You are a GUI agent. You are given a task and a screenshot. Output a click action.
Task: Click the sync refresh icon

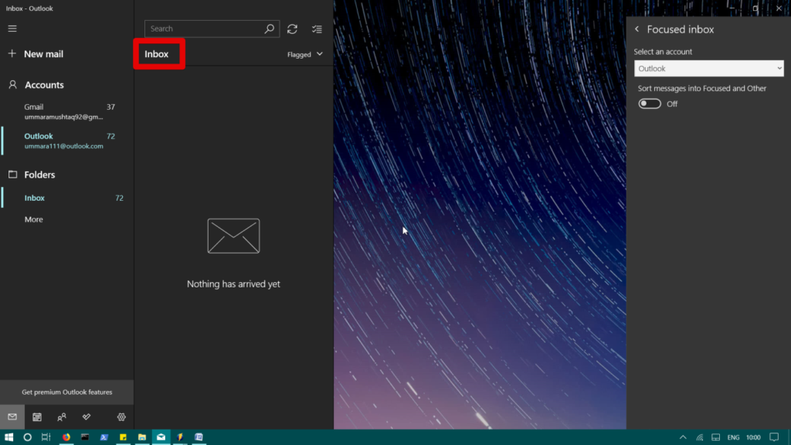[x=292, y=29]
